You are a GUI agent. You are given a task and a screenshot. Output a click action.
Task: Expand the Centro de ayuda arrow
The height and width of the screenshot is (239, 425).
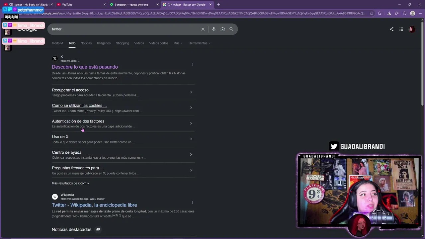pos(191,155)
